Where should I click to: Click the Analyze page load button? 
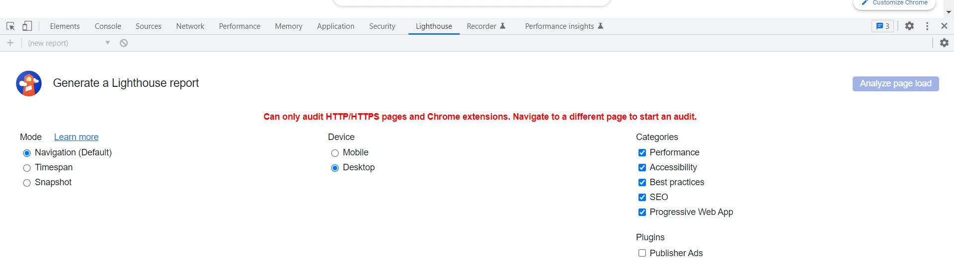pos(895,84)
